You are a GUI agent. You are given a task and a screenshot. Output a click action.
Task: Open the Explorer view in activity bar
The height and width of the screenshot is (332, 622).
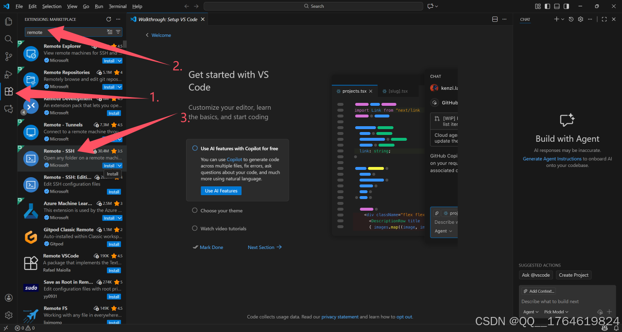[x=8, y=21]
